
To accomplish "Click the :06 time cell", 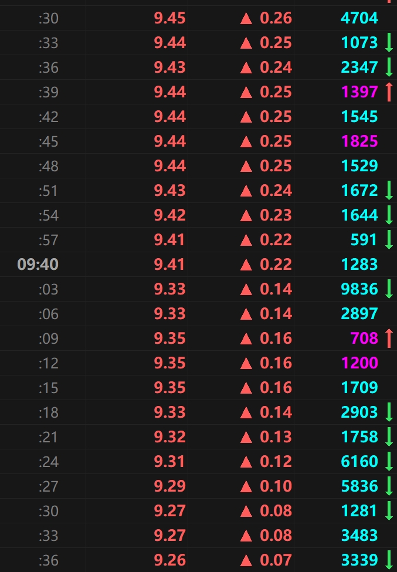I will pyautogui.click(x=49, y=314).
